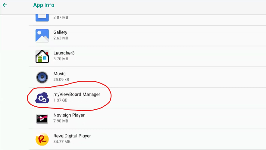
Task: Select the RevelDigital Player entry
Action: [x=72, y=136]
